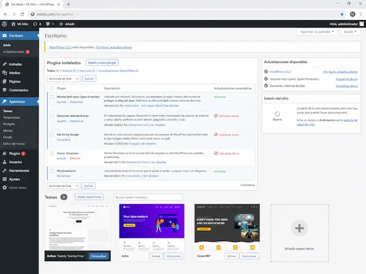Screen dimensions: 366x274
Task: Open top Acciones en lote dropdown
Action: [x=63, y=79]
